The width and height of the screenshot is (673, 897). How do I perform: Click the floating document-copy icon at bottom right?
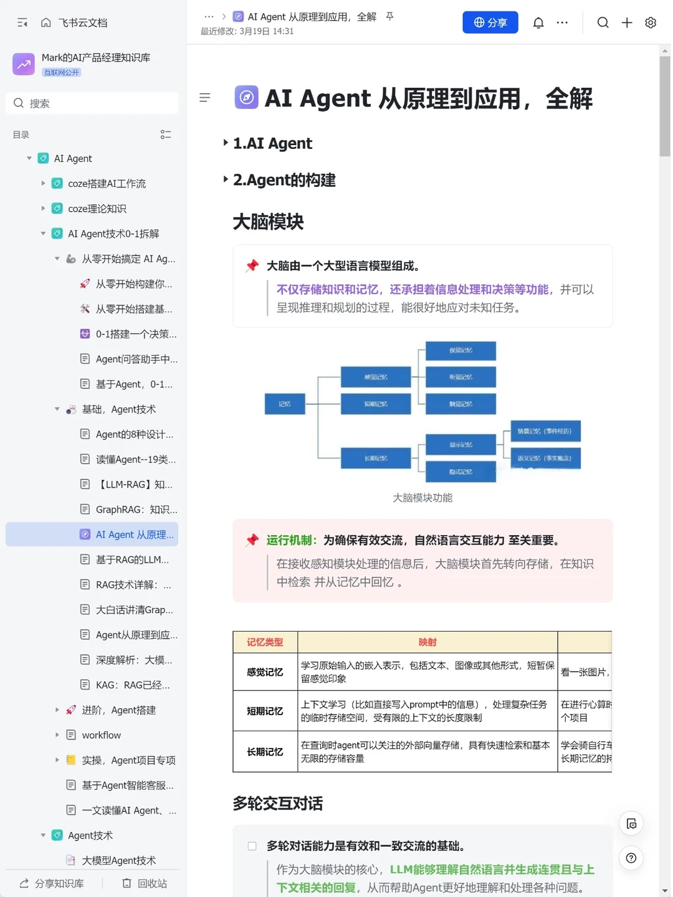pyautogui.click(x=631, y=823)
